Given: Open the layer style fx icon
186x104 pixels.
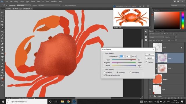Looking at the screenshot, I should (x=165, y=98).
